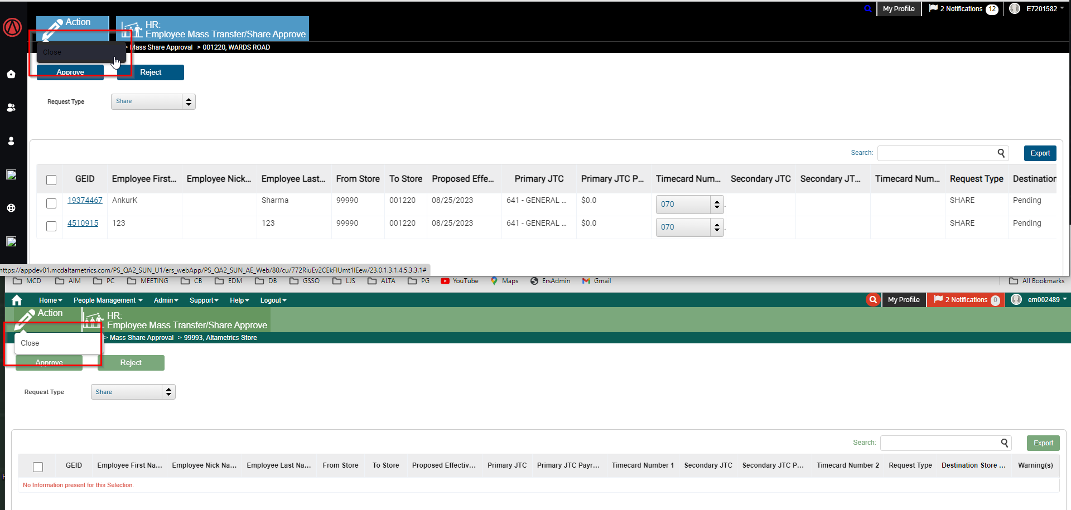
Task: Open GEID link 4510915
Action: pyautogui.click(x=83, y=224)
